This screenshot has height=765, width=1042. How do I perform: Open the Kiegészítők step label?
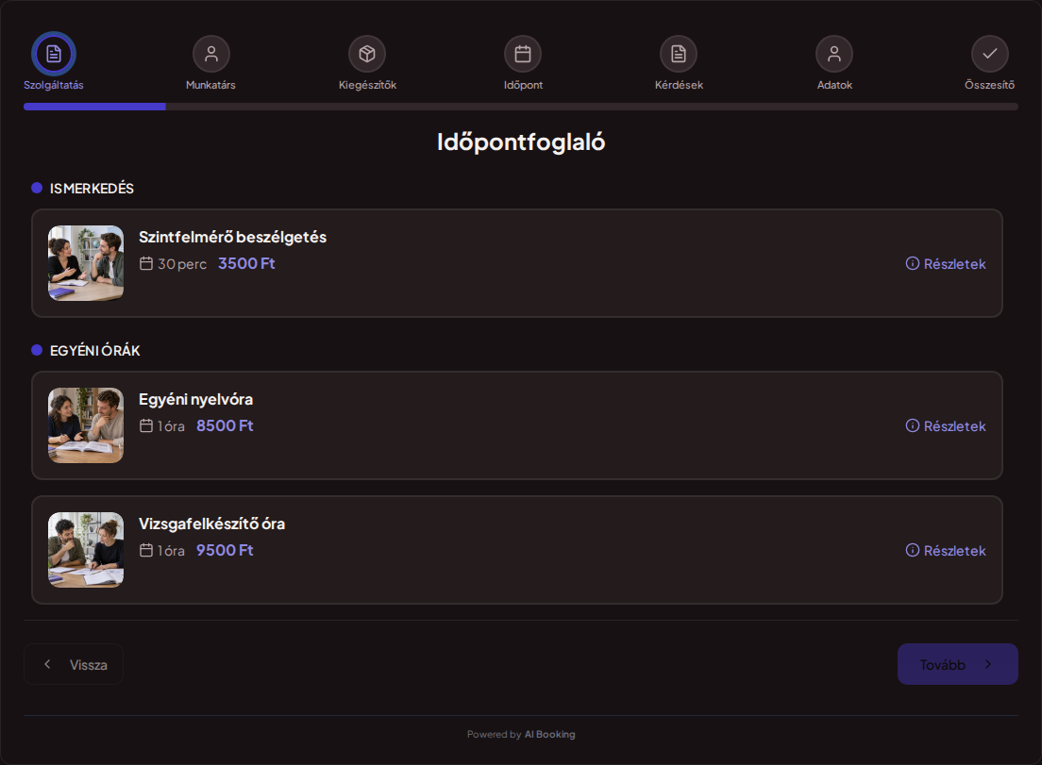367,85
